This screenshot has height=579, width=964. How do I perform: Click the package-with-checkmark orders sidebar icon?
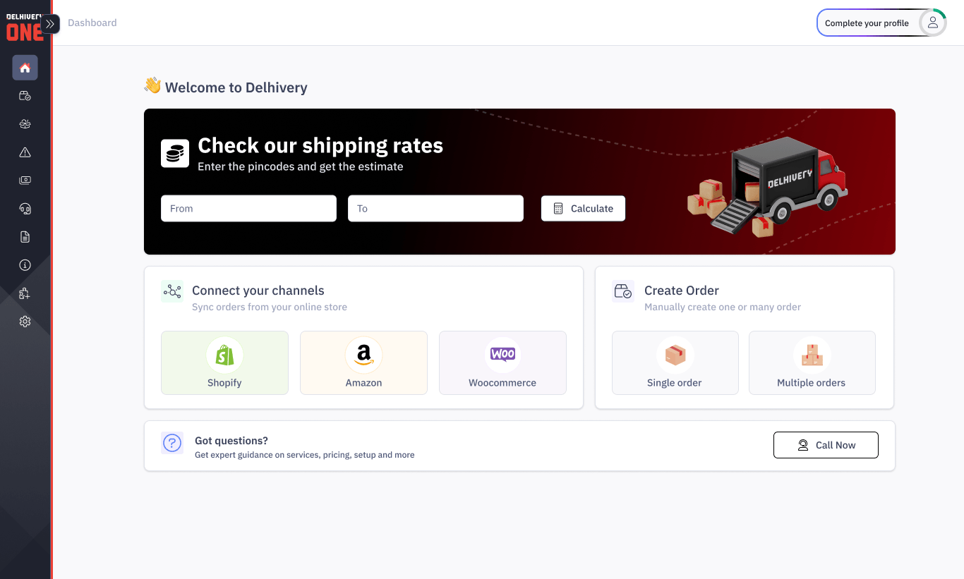[25, 96]
